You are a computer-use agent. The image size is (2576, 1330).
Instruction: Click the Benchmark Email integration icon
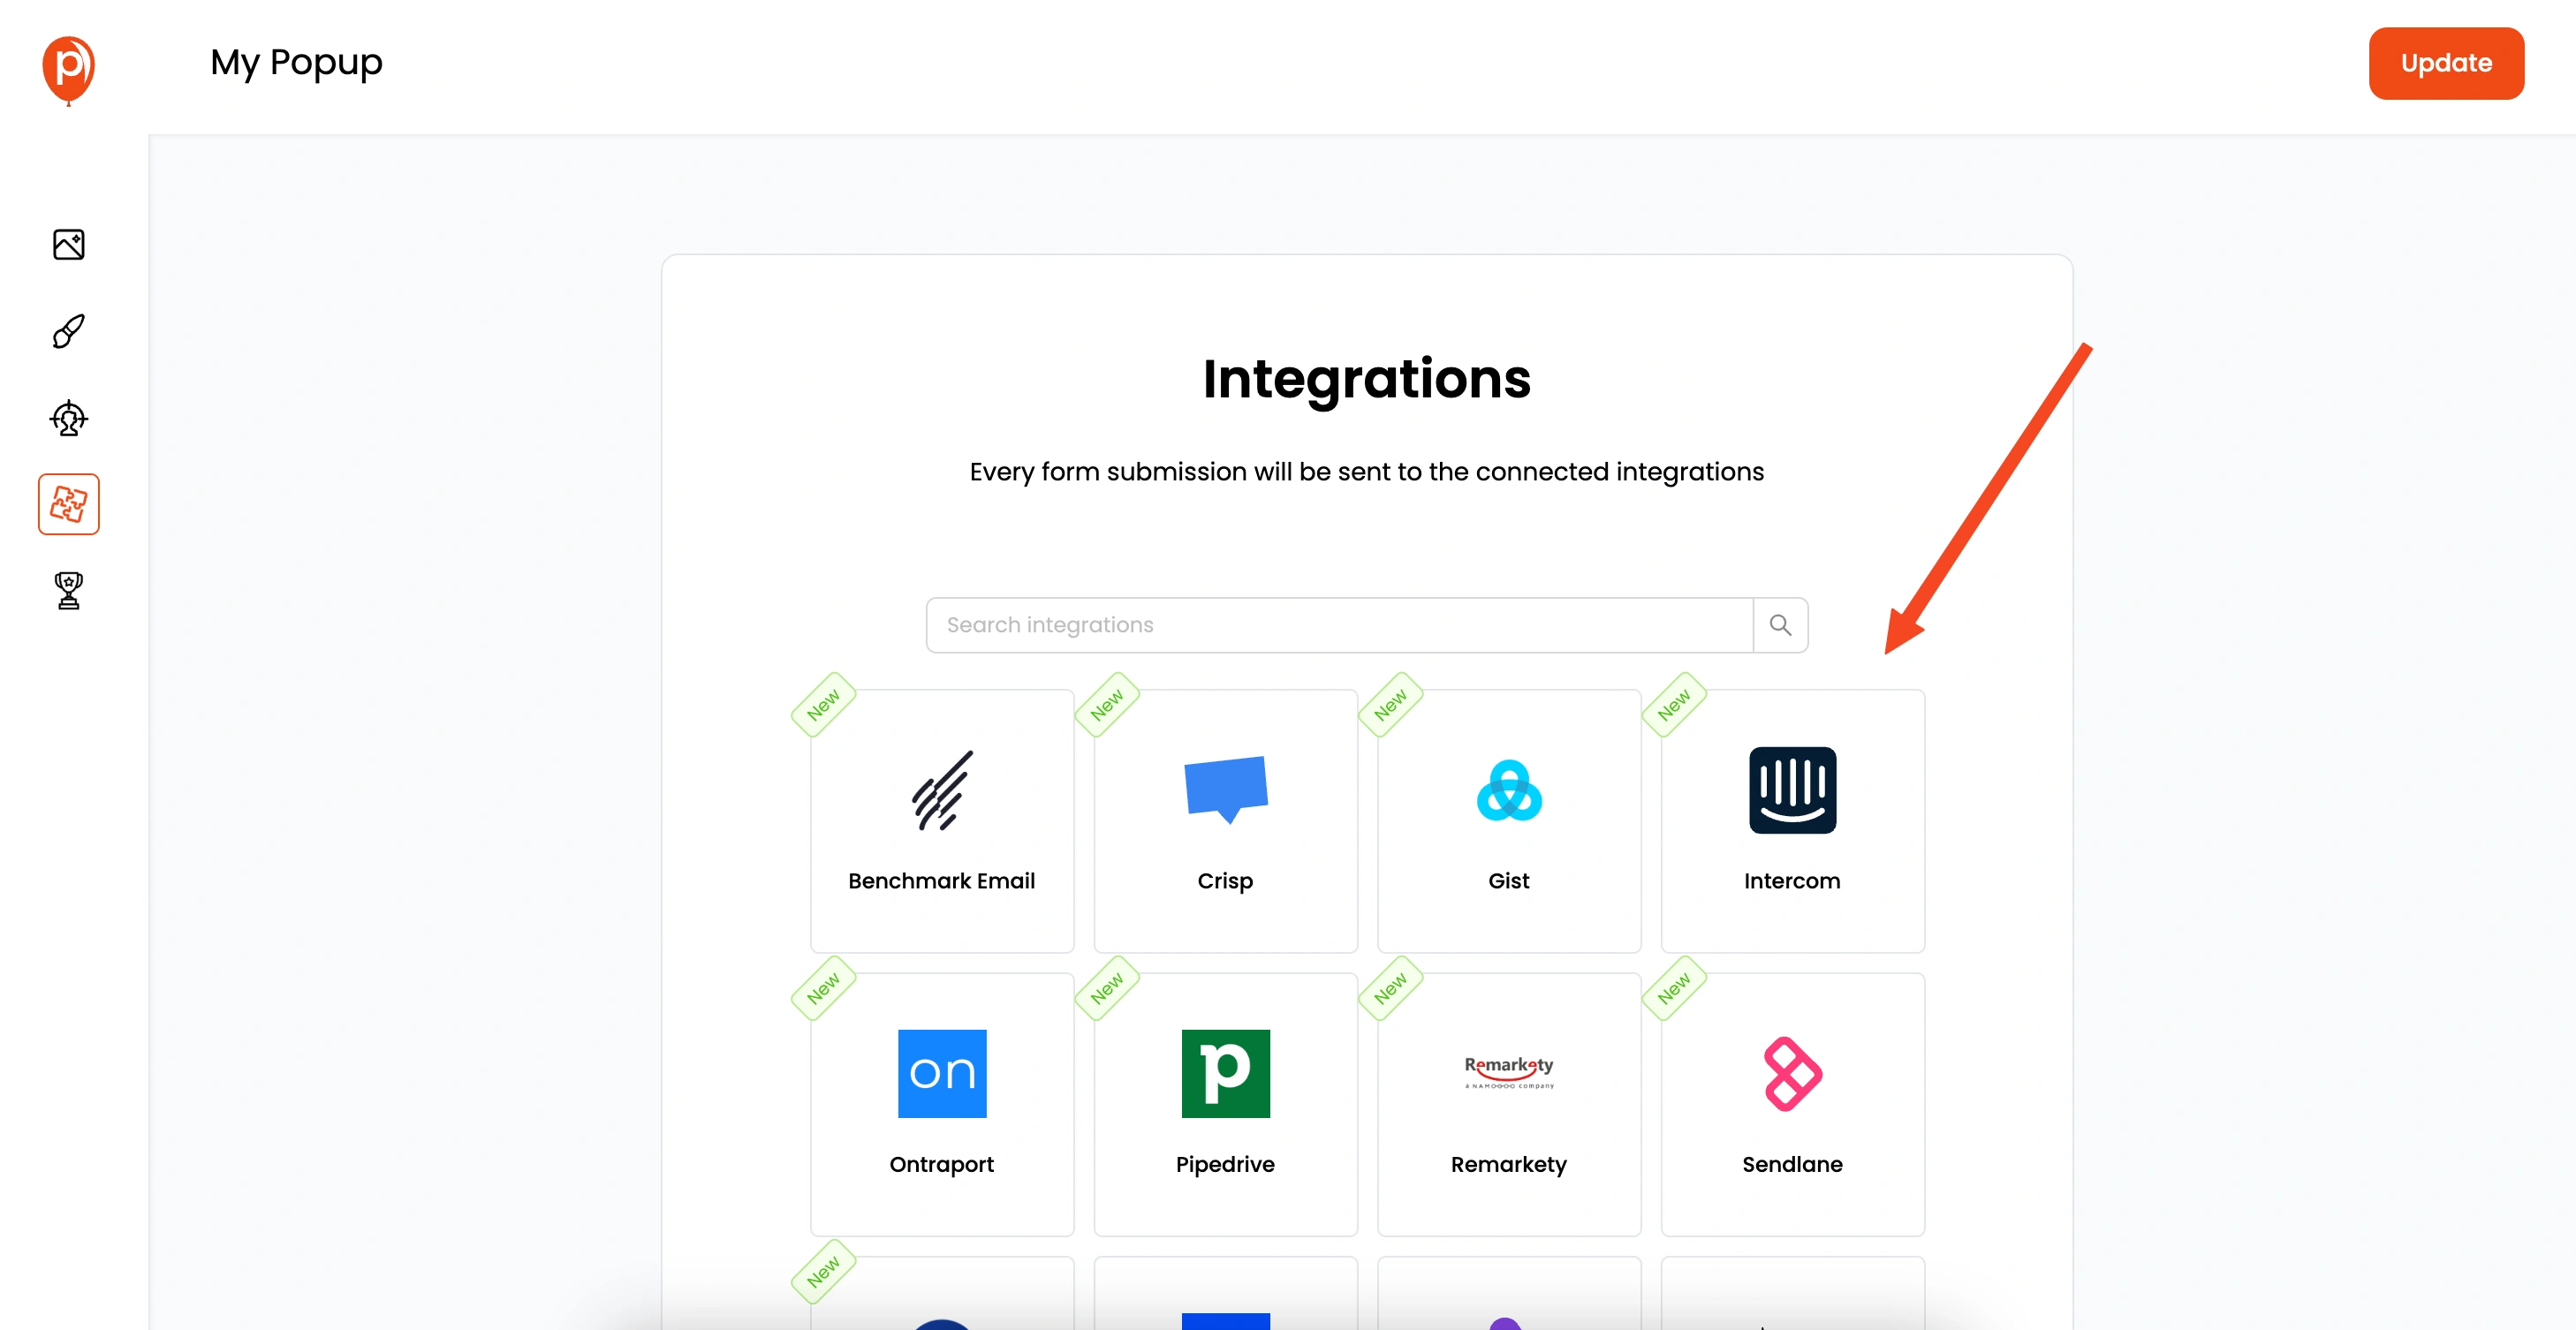pos(942,790)
